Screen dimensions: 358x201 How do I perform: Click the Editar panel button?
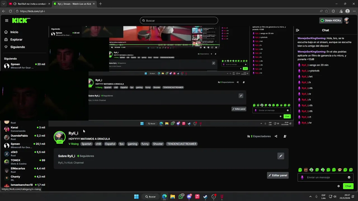[x=278, y=175]
